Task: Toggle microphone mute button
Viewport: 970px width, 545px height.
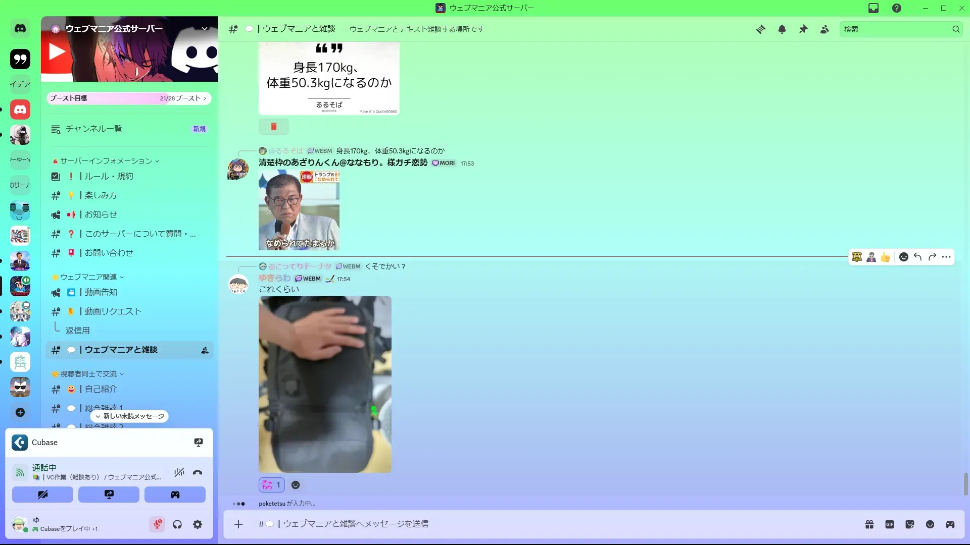Action: (x=158, y=524)
